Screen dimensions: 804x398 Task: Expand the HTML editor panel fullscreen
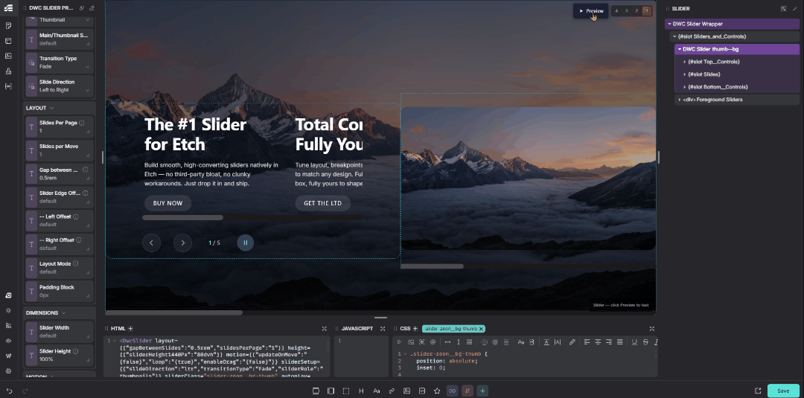coord(324,328)
